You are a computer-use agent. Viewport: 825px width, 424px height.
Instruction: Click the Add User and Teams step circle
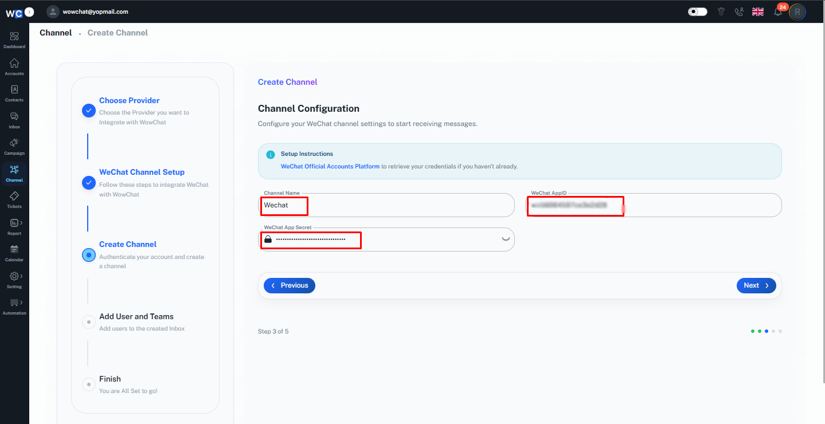[88, 322]
